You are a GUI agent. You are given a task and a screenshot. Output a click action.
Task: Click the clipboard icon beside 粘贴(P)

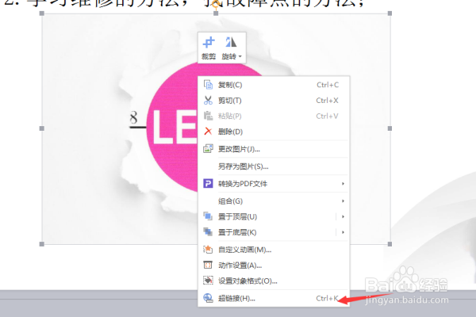coord(208,116)
